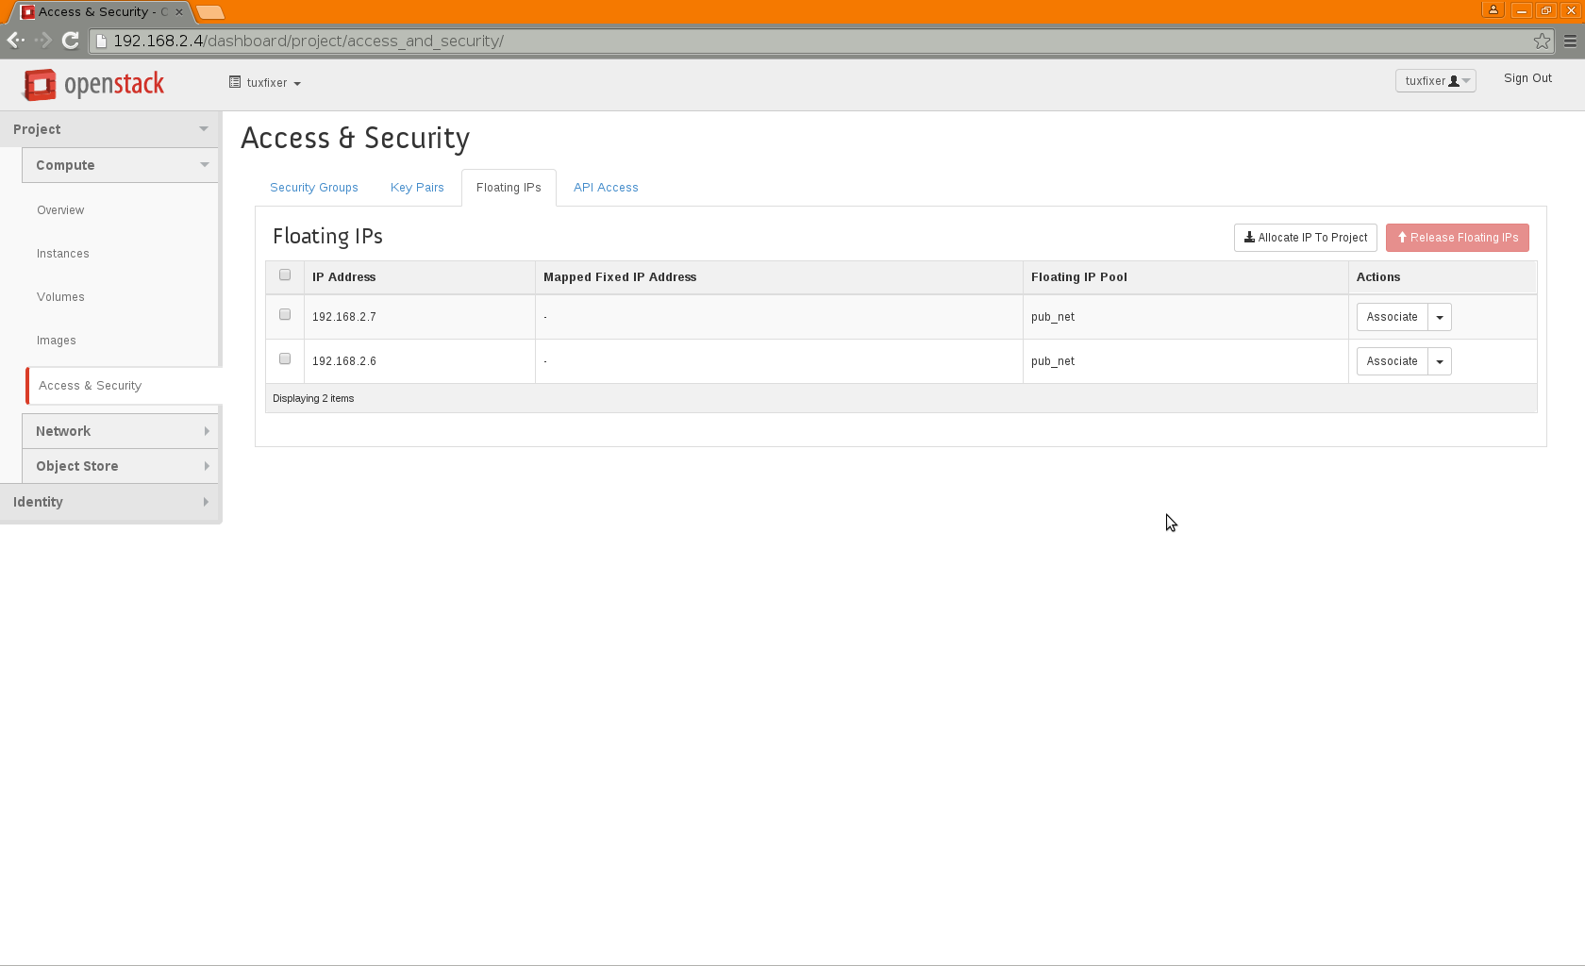Click Associate for 192.168.2.6
Image resolution: width=1585 pixels, height=966 pixels.
click(x=1392, y=361)
